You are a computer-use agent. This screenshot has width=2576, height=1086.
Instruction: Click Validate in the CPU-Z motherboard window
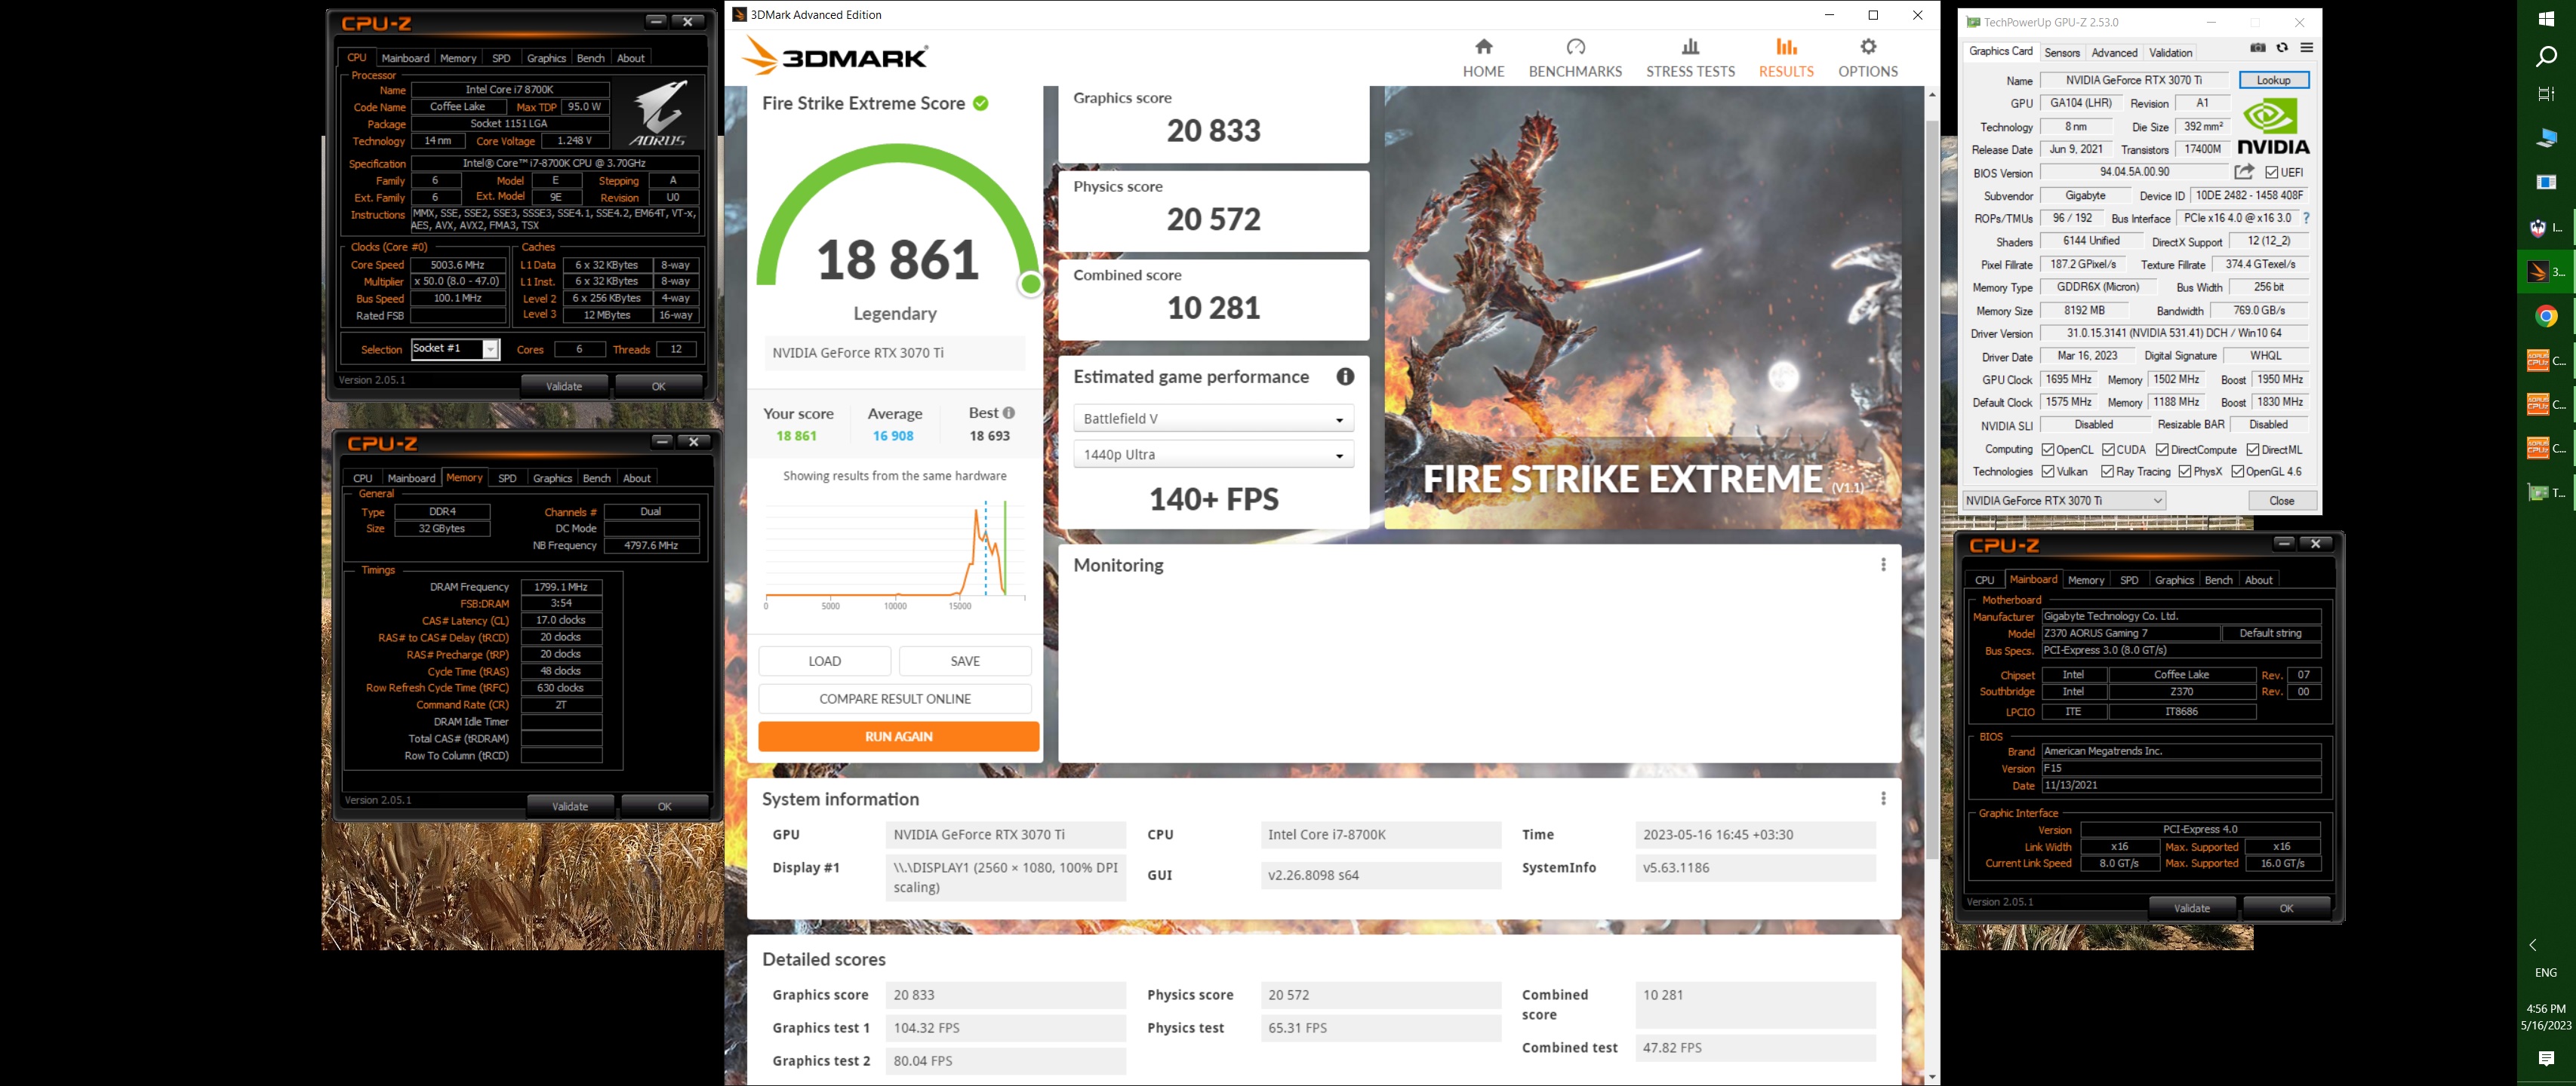[2191, 908]
